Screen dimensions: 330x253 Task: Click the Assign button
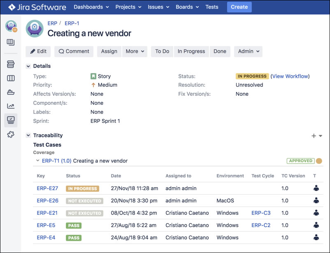pyautogui.click(x=109, y=51)
